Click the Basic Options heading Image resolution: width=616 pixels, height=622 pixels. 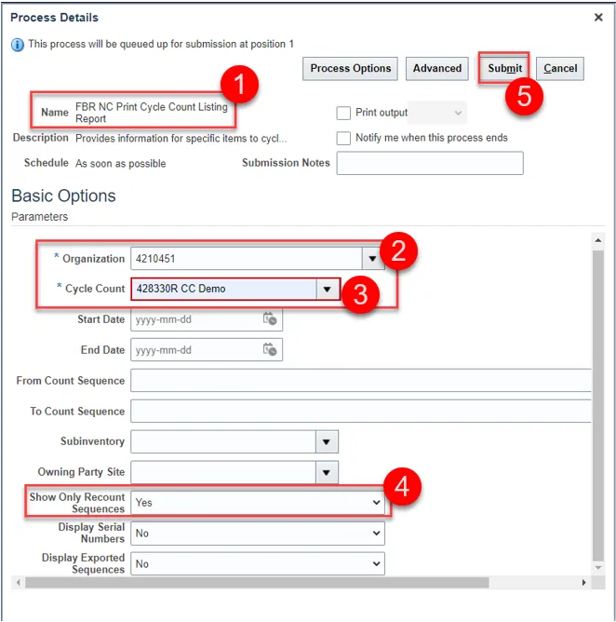point(63,196)
